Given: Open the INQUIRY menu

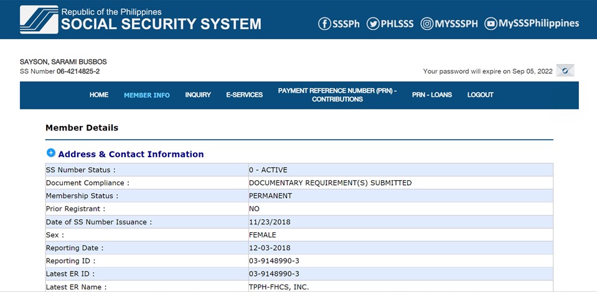Looking at the screenshot, I should pos(198,95).
